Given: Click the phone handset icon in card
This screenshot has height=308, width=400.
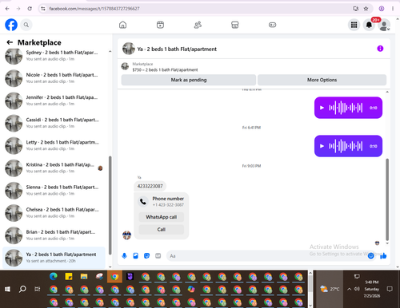Looking at the screenshot, I should click(143, 202).
